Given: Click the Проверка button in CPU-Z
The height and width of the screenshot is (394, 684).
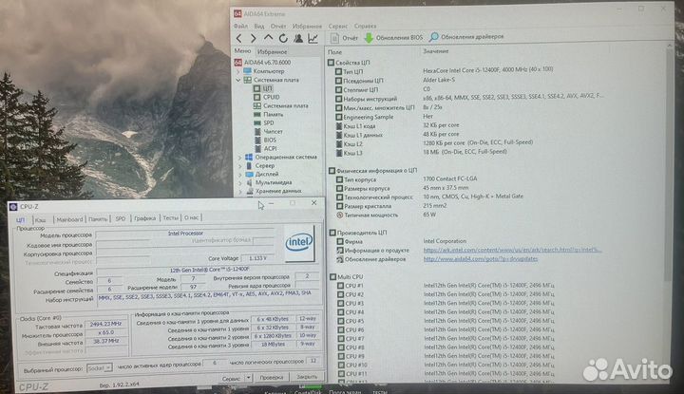Looking at the screenshot, I should (x=272, y=378).
